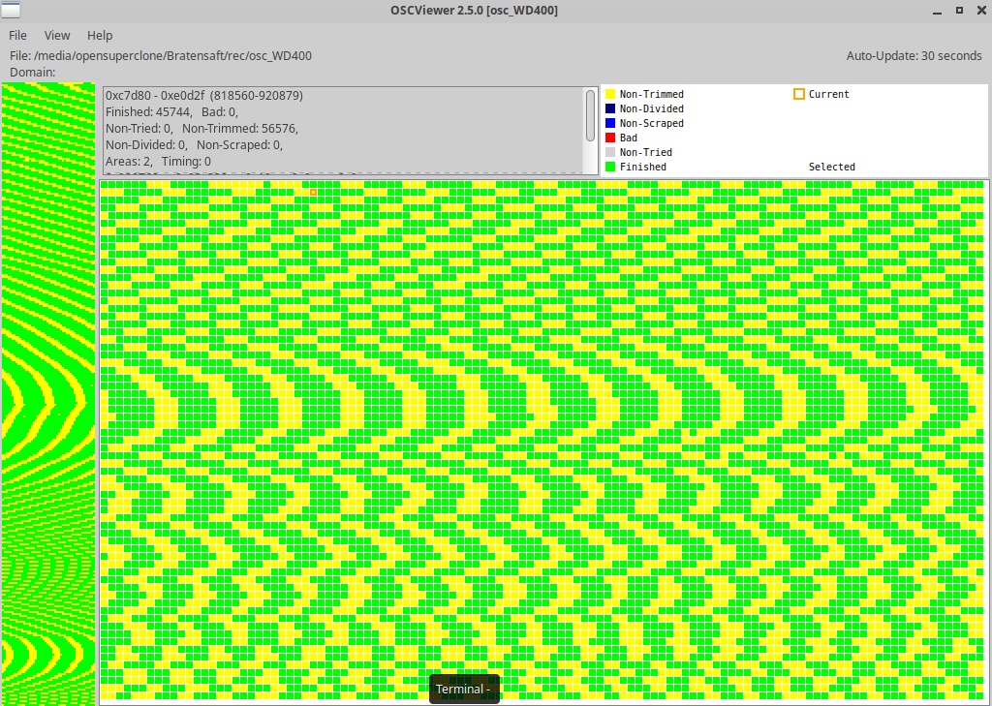The image size is (992, 706).
Task: Click the Non-Divided: 0 statistic
Action: [x=146, y=145]
